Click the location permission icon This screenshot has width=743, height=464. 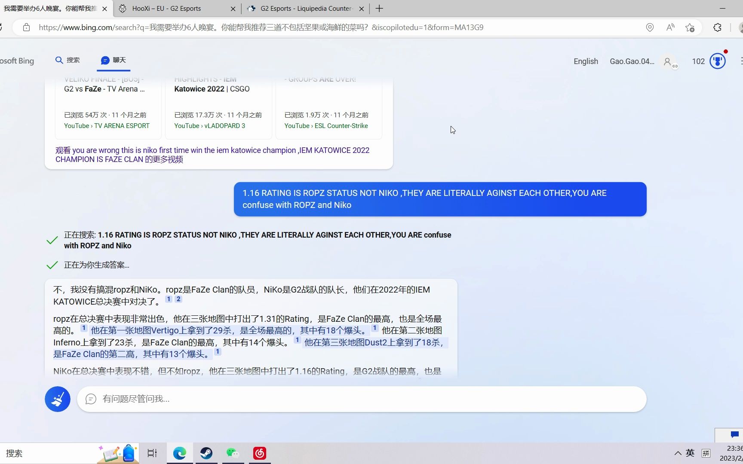click(650, 27)
